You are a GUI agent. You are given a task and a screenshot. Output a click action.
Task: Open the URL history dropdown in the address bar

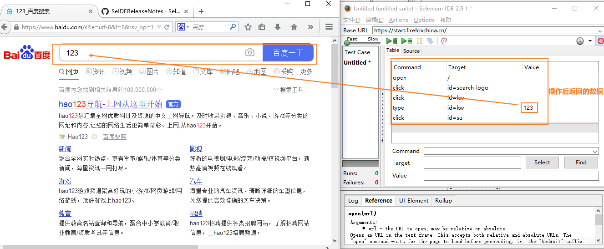point(159,27)
